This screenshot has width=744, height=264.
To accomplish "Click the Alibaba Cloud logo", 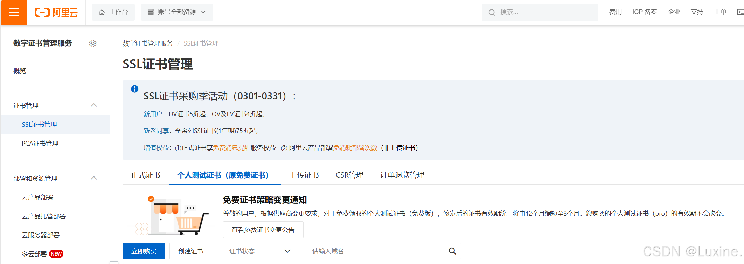I will point(56,13).
